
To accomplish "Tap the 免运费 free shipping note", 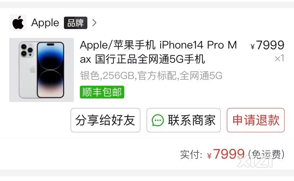I will coord(266,154).
